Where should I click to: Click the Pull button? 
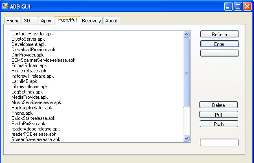[219, 115]
